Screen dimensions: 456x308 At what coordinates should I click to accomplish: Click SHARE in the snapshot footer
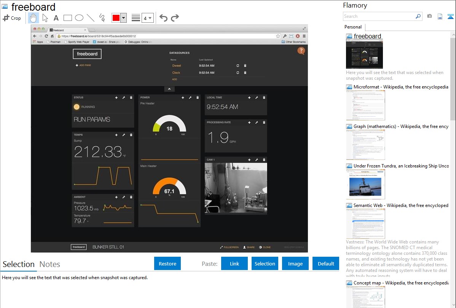tap(249, 247)
